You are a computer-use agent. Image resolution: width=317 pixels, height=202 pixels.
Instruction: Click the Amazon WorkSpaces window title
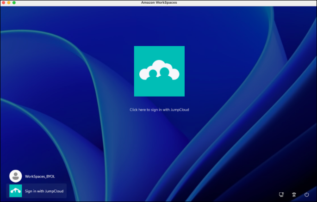[159, 3]
